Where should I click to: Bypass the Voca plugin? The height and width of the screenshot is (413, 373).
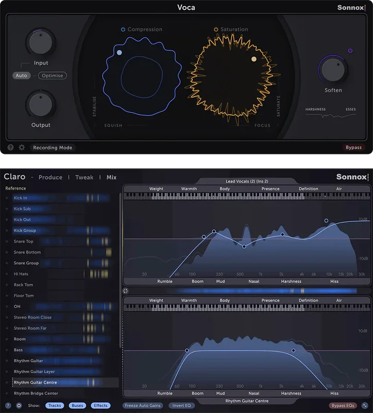[353, 148]
